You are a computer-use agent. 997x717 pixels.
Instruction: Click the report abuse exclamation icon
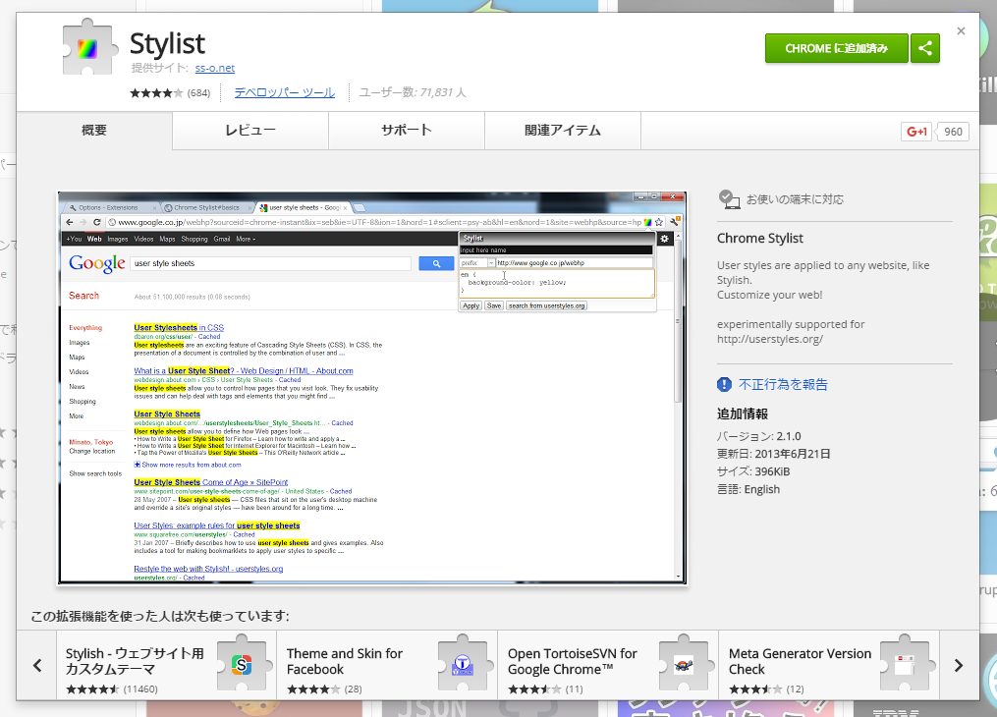(724, 384)
